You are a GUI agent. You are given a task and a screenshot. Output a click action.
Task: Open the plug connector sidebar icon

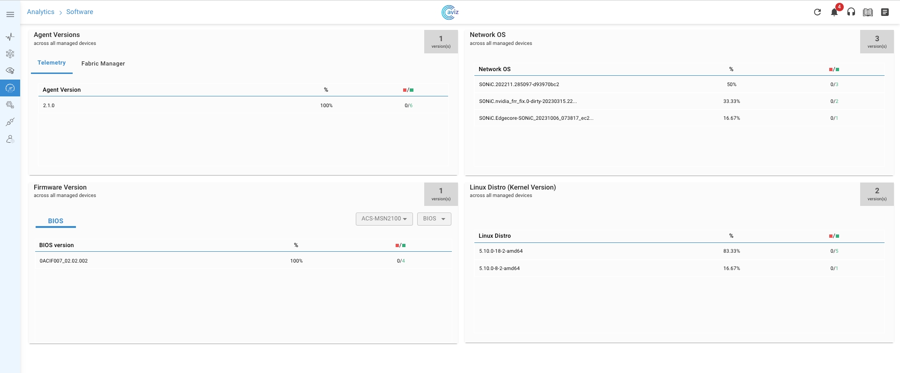coord(10,122)
